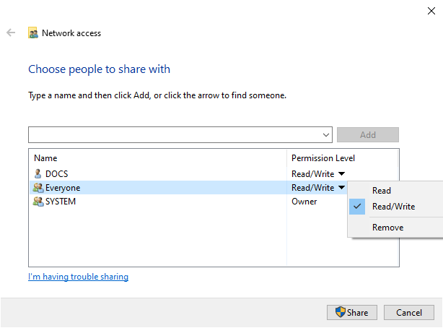Image resolution: width=443 pixels, height=328 pixels.
Task: Select the Owner permission in SYSTEM row
Action: tap(304, 202)
